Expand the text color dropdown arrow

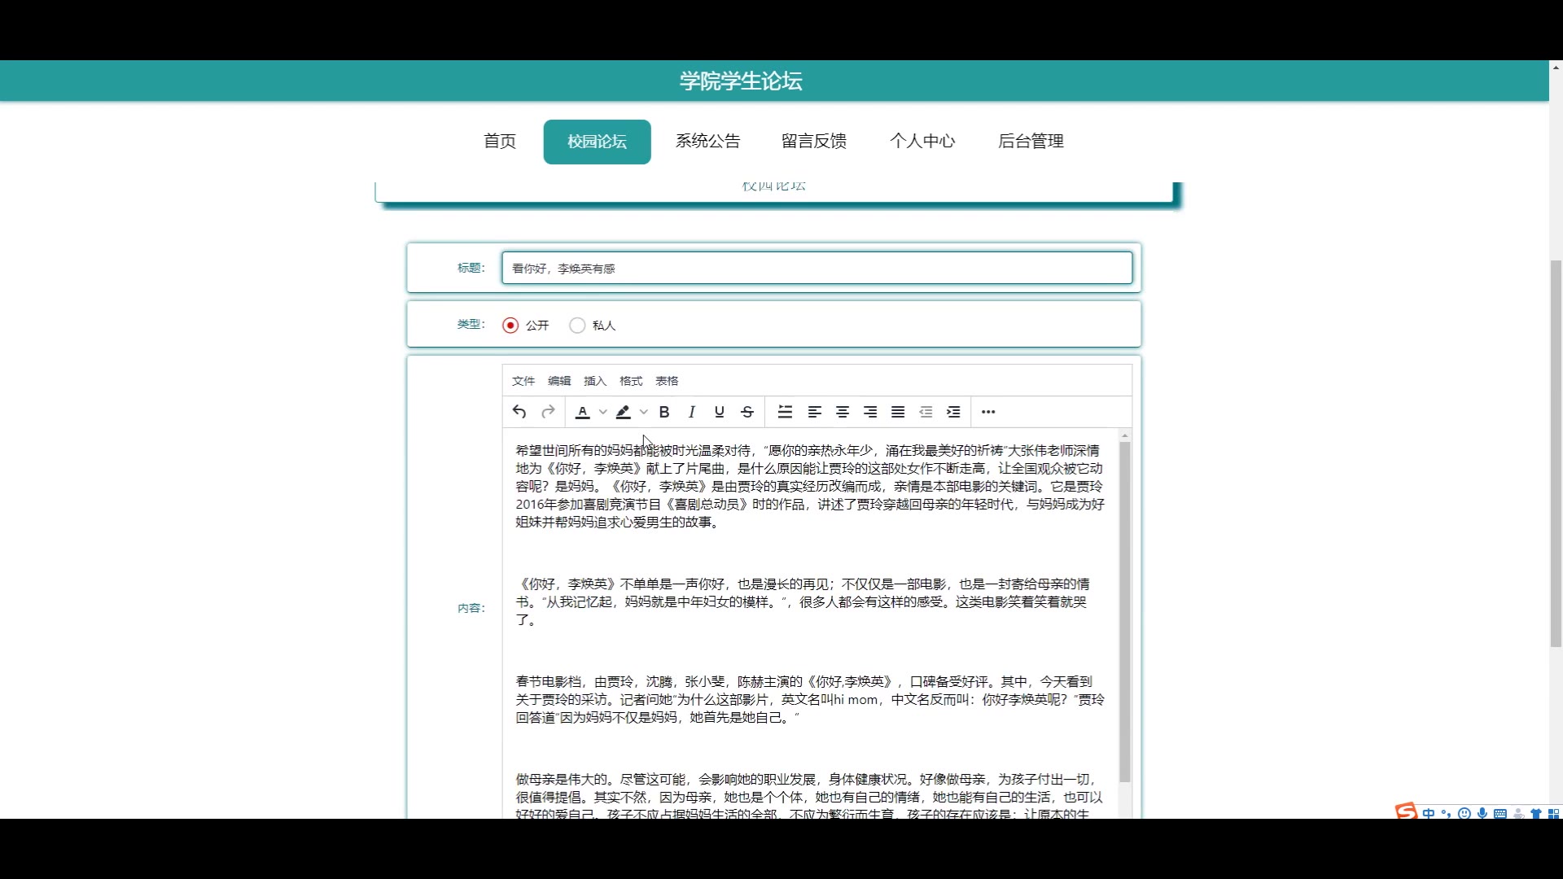pyautogui.click(x=603, y=412)
